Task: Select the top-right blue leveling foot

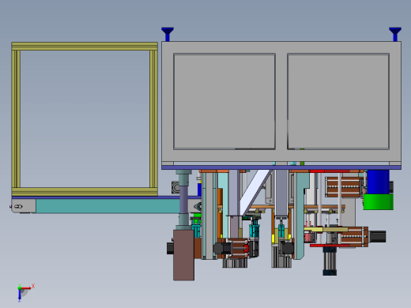Action: pyautogui.click(x=395, y=34)
